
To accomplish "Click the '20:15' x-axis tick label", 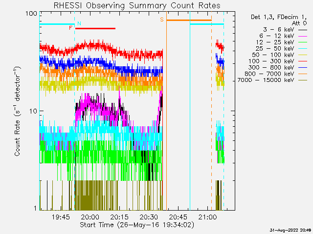I will point(119,217).
